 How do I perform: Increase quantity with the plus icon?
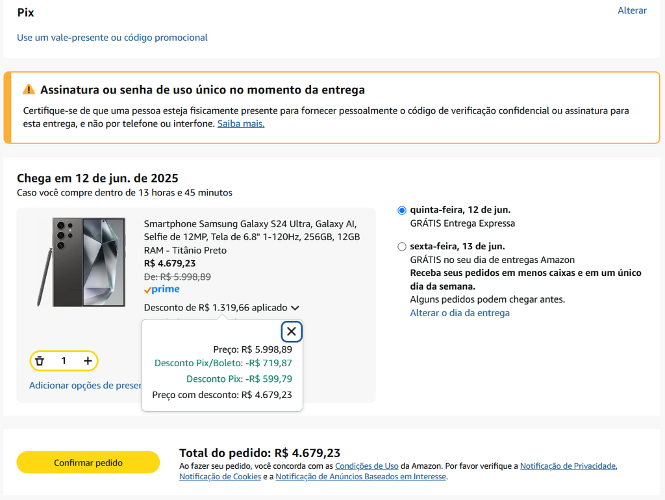88,361
